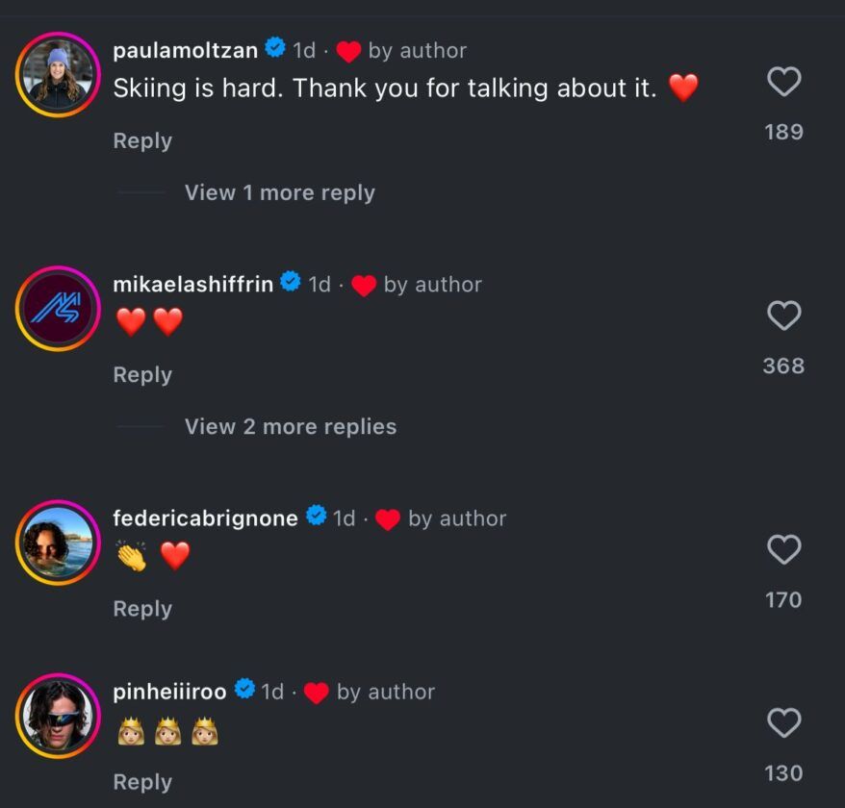Expand "View 2 more replies" thread

pos(290,426)
